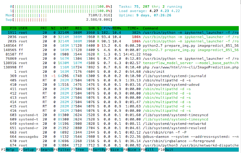Select systemd-networkd process row

coord(120,124)
